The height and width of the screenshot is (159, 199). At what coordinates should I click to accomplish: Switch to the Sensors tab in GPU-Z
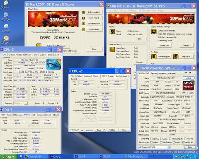(x=154, y=73)
